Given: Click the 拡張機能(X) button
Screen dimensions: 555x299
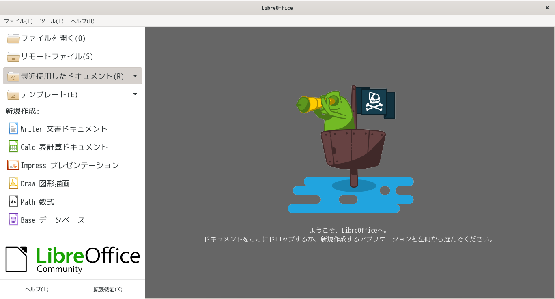Looking at the screenshot, I should click(108, 289).
